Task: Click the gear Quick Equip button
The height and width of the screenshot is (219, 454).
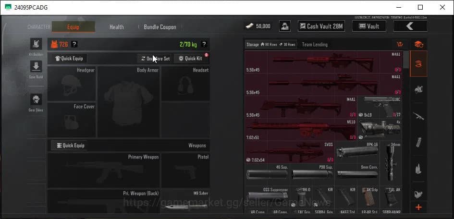Action: 70,59
